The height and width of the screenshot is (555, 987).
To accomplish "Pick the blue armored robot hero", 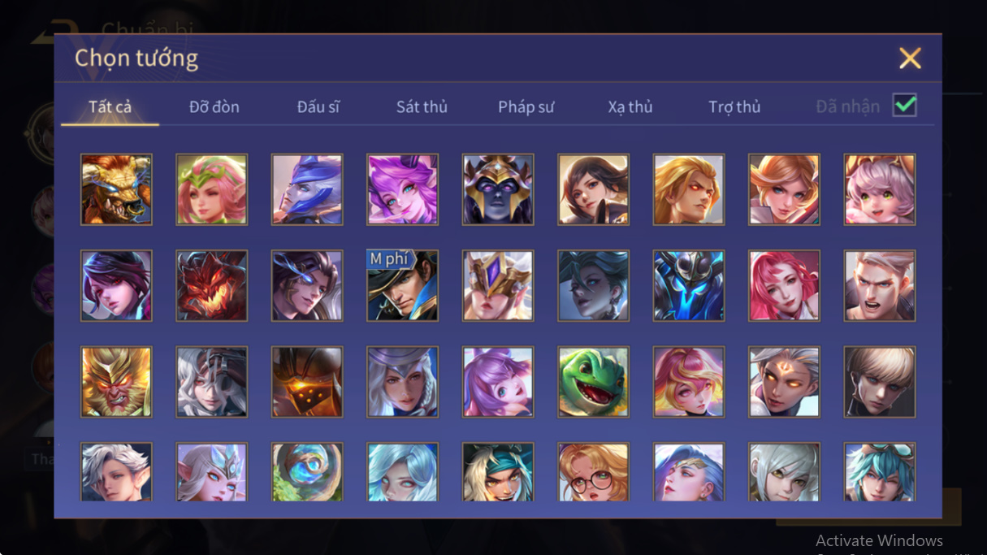I will (689, 285).
